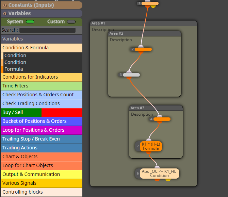
Task: Select orange block 4 in Area #3
Action: click(x=162, y=119)
